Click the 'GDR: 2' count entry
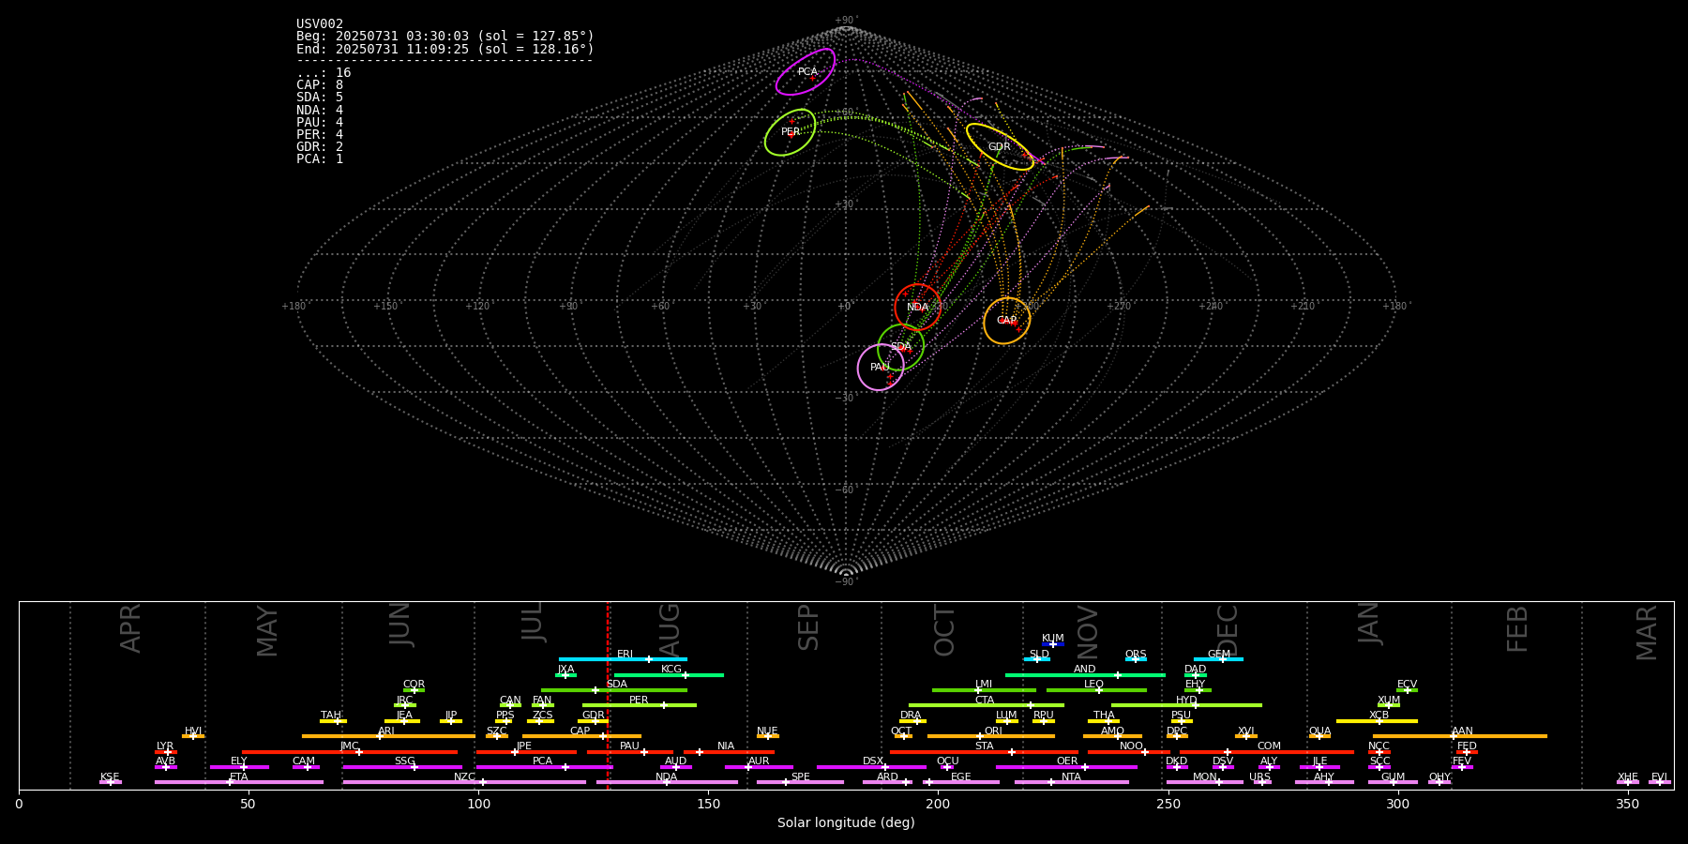The height and width of the screenshot is (844, 1688). tap(320, 146)
